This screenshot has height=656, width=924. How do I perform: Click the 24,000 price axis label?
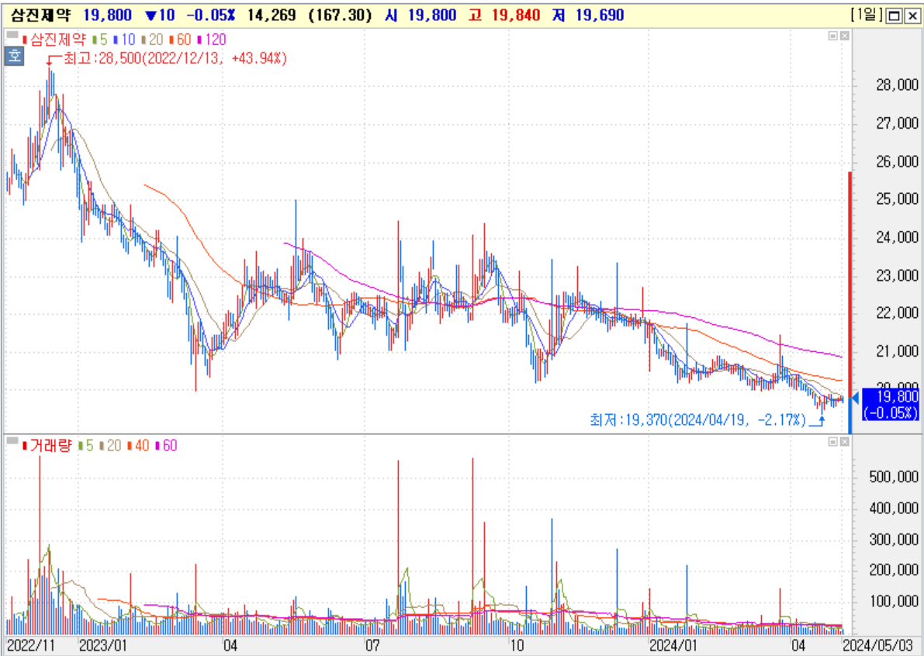897,237
